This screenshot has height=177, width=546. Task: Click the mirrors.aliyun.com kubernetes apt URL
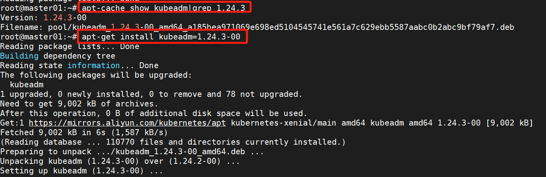[x=127, y=123]
